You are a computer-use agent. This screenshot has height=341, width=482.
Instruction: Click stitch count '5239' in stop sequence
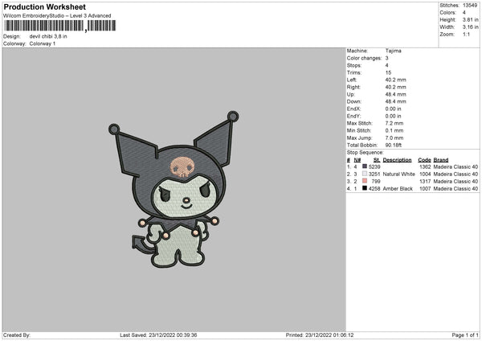[x=374, y=166]
